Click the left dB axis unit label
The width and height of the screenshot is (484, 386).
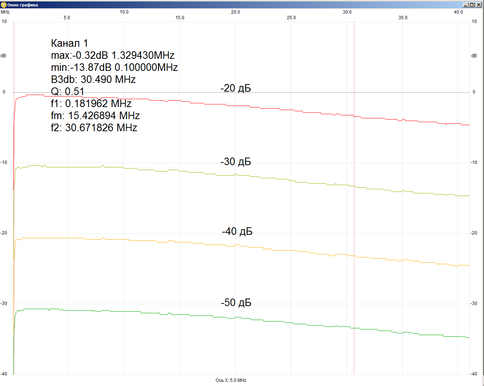click(x=3, y=56)
